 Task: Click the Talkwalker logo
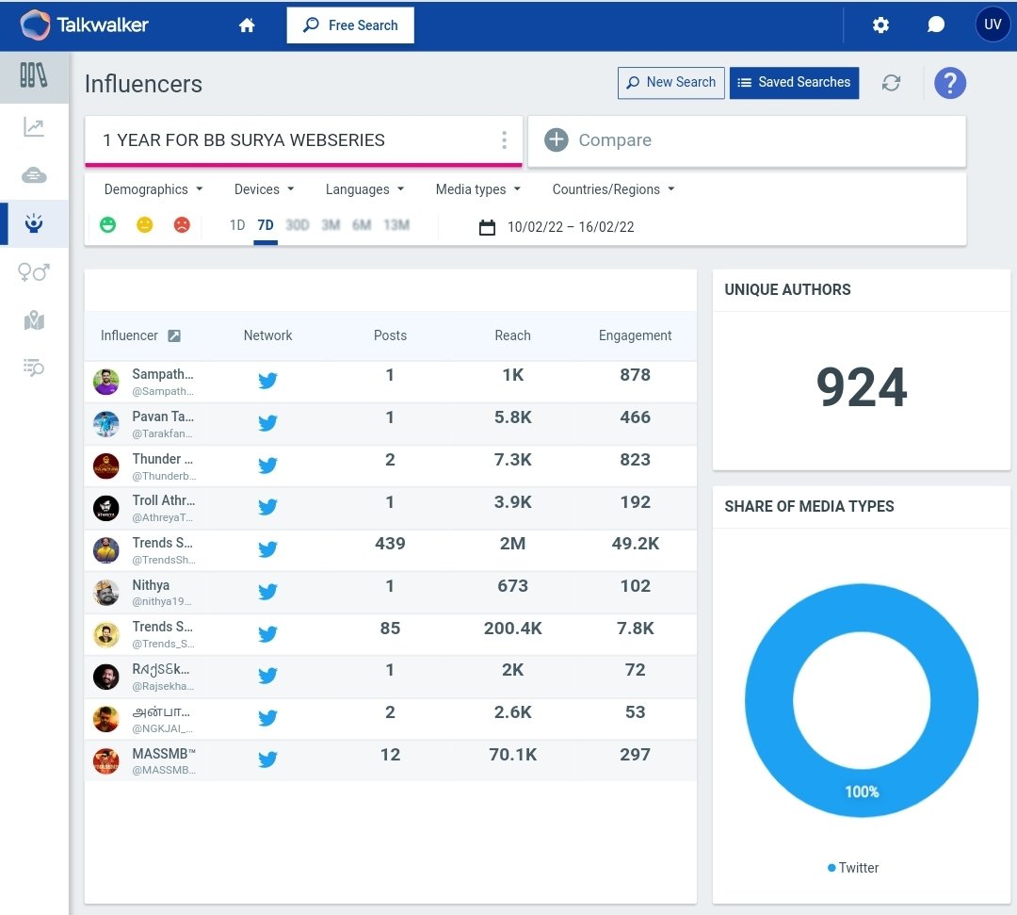click(85, 25)
